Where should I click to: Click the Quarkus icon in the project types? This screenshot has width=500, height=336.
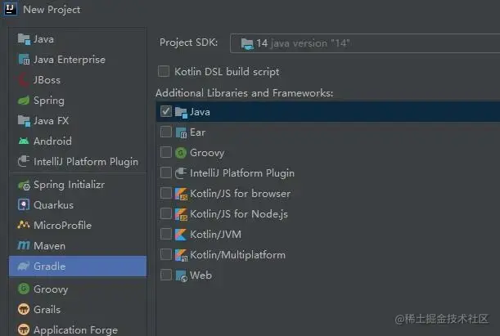(24, 204)
